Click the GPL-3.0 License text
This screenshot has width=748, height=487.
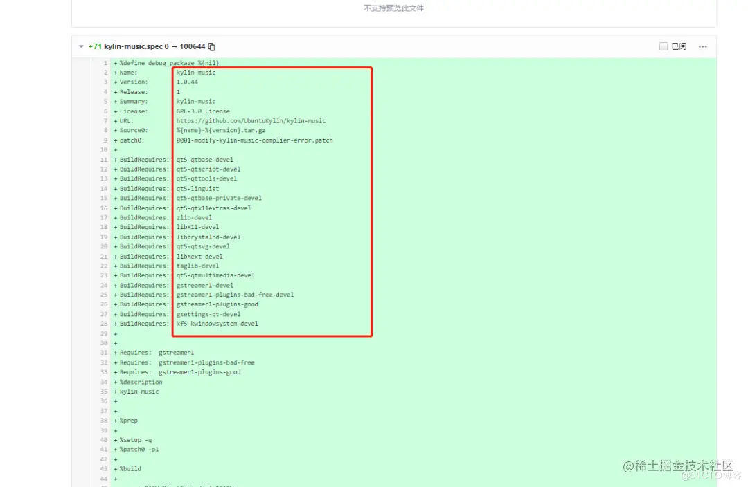(x=203, y=111)
